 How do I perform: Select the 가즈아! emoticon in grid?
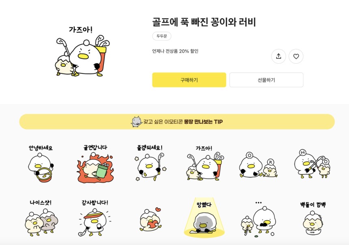point(204,163)
